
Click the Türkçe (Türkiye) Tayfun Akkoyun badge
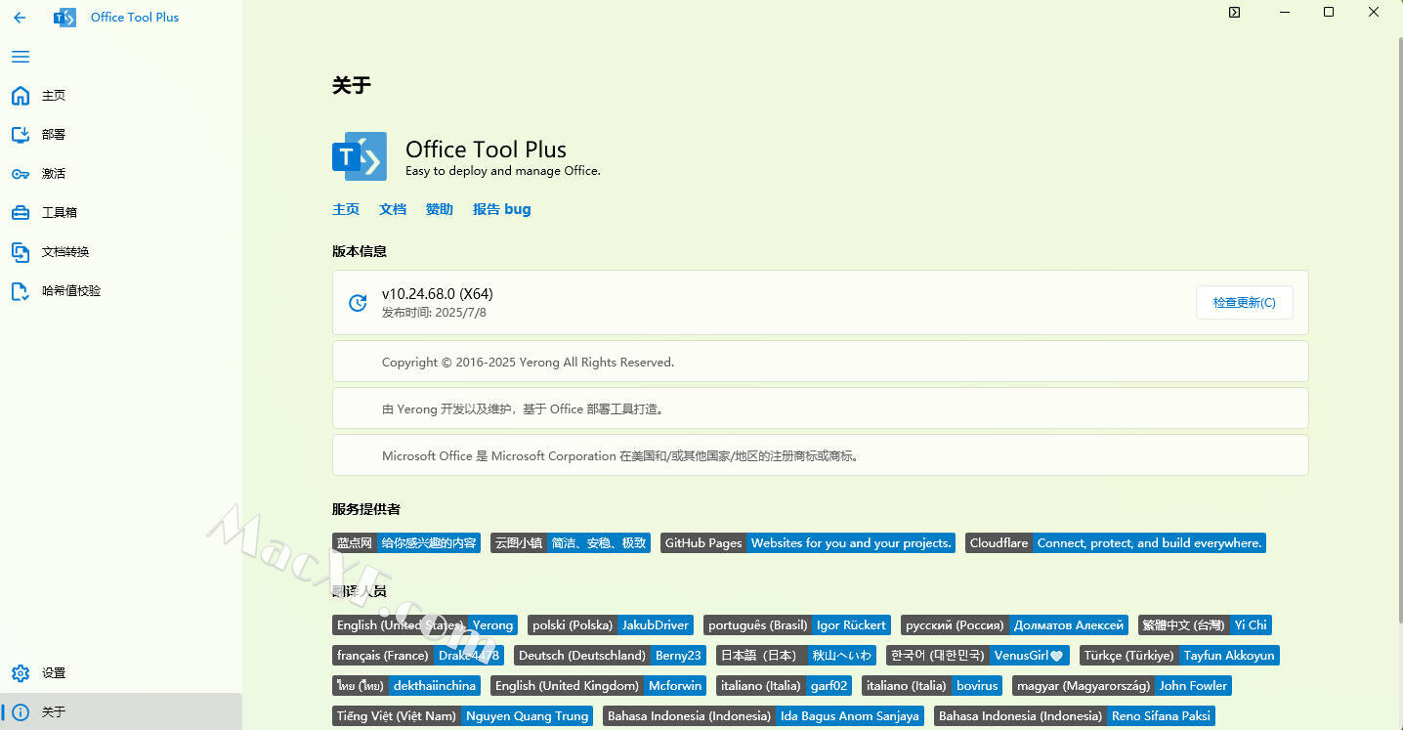tap(1179, 656)
